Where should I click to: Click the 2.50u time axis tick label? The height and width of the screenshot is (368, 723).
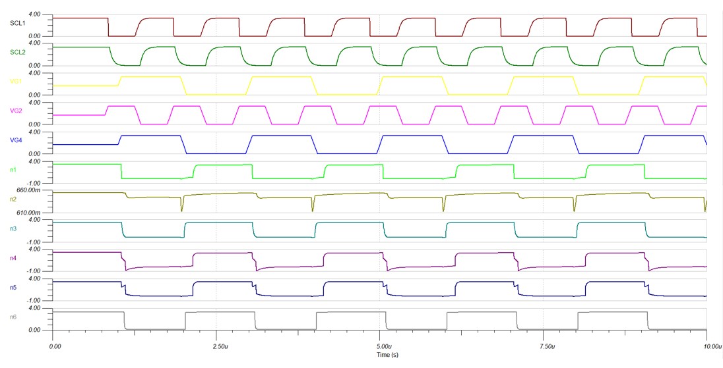pyautogui.click(x=220, y=345)
